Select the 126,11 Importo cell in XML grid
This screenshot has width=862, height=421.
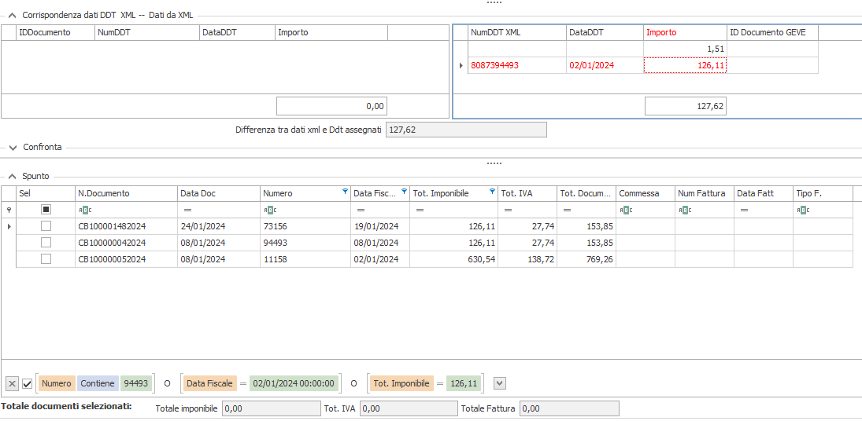point(685,65)
